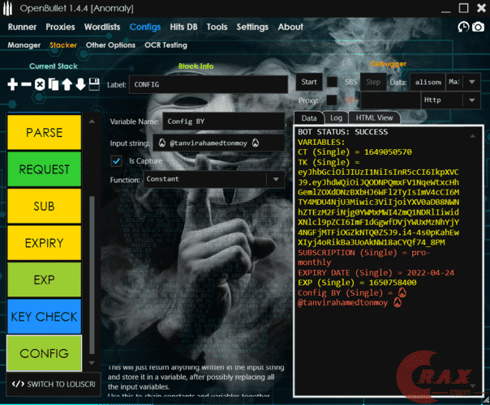Enable the Proxy checkbox
The height and width of the screenshot is (405, 490).
point(332,100)
